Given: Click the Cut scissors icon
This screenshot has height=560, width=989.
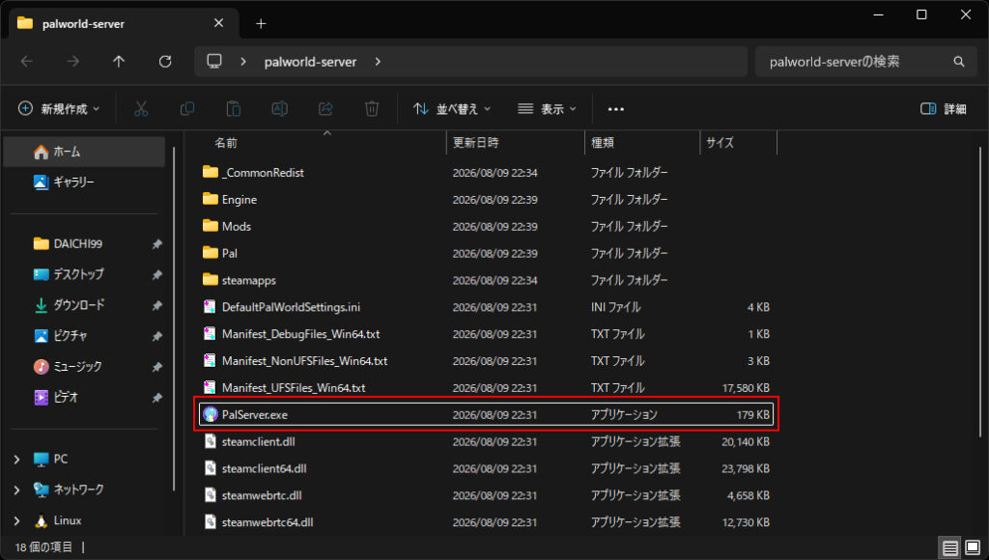Looking at the screenshot, I should pos(141,109).
